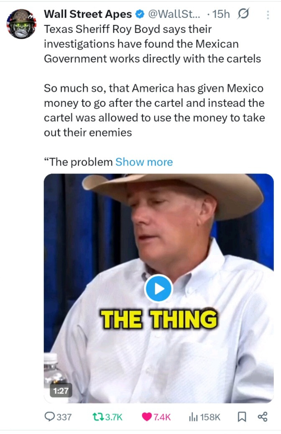Image resolution: width=281 pixels, height=434 pixels.
Task: Toggle the pink like heart
Action: pyautogui.click(x=147, y=416)
